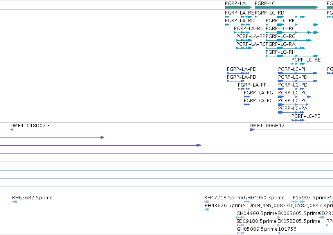This screenshot has height=235, width=333.
Task: Select protein PGRP-LC-PA
Action: coord(292,112)
